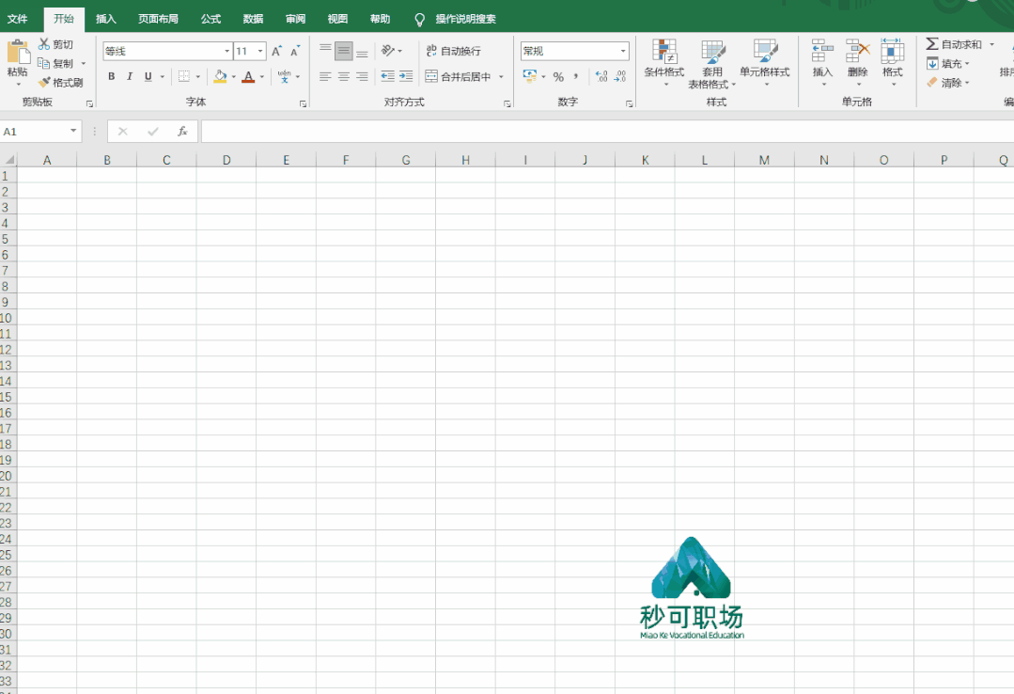This screenshot has width=1014, height=694.
Task: Click the formula bar input field
Action: 607,132
